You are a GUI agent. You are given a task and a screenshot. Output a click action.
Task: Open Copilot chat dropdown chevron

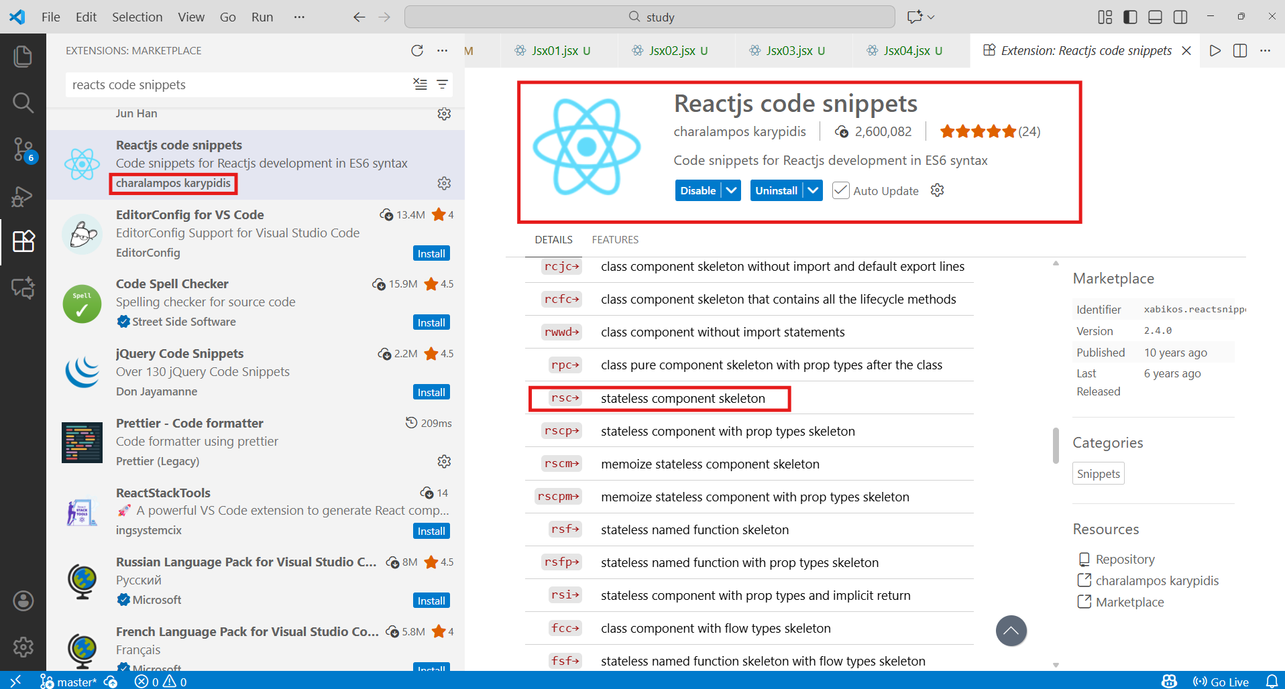click(931, 17)
